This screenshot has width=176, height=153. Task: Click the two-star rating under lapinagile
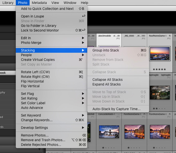tap(159, 109)
